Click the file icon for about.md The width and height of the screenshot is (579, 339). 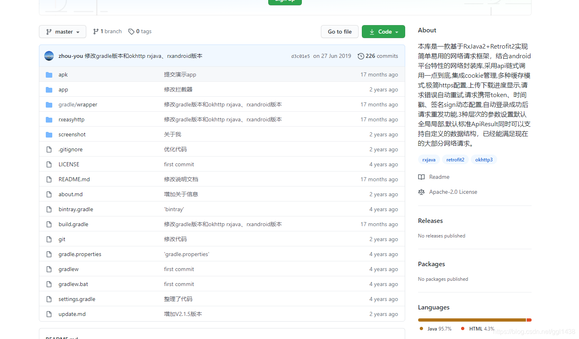(x=49, y=194)
